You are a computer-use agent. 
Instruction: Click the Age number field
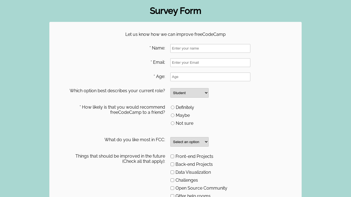pos(210,77)
